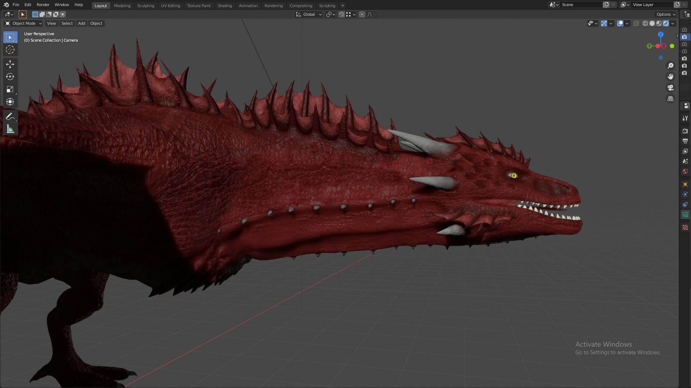The height and width of the screenshot is (388, 691).
Task: Select the Select Box tool
Action: point(10,37)
